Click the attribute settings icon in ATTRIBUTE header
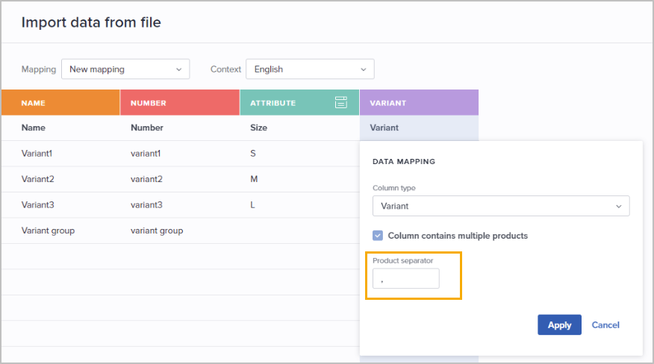 click(340, 102)
